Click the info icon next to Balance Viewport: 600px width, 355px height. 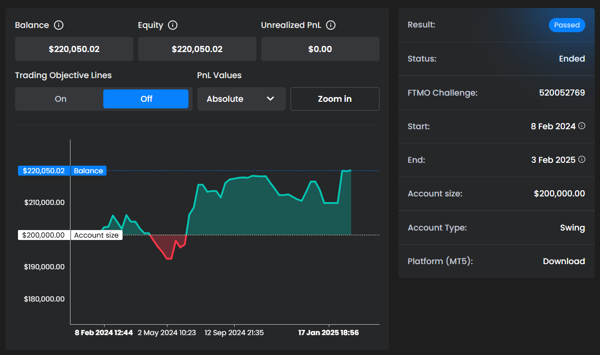[x=59, y=25]
